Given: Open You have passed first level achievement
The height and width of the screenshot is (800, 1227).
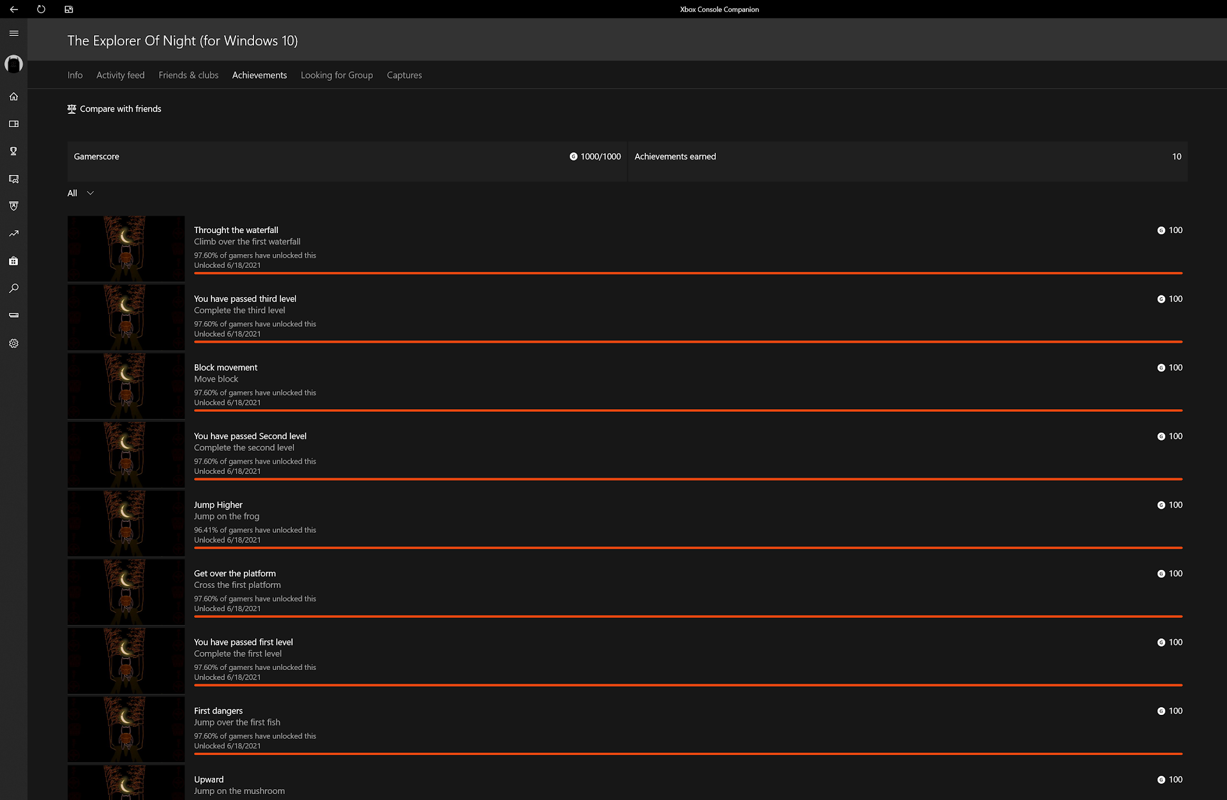Looking at the screenshot, I should tap(243, 642).
